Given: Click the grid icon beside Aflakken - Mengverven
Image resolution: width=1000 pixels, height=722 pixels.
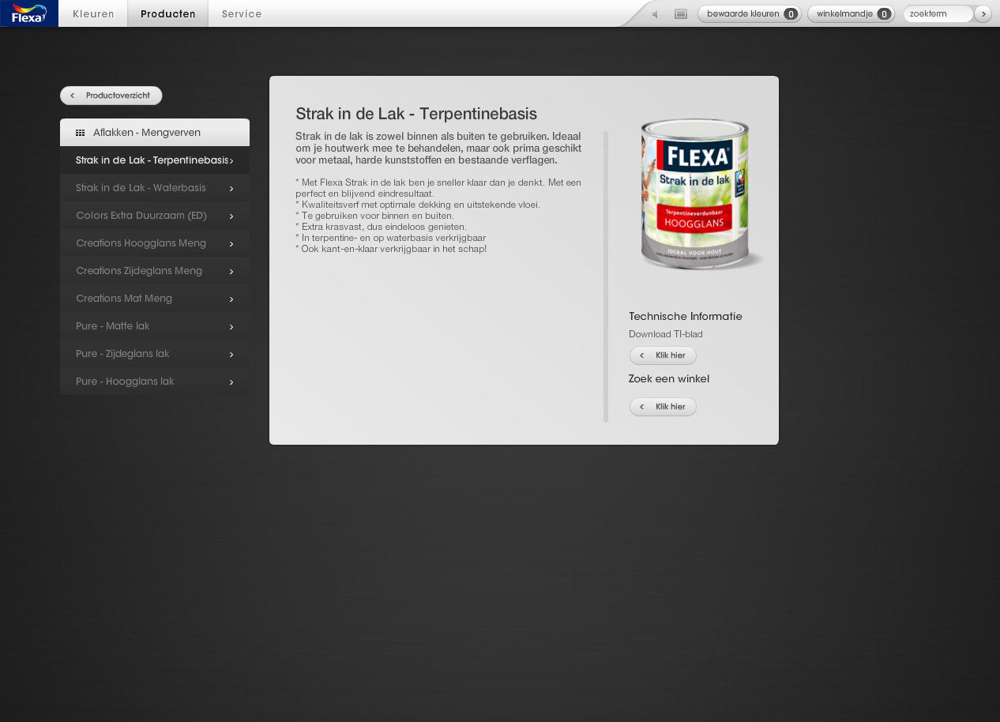Looking at the screenshot, I should coord(80,133).
